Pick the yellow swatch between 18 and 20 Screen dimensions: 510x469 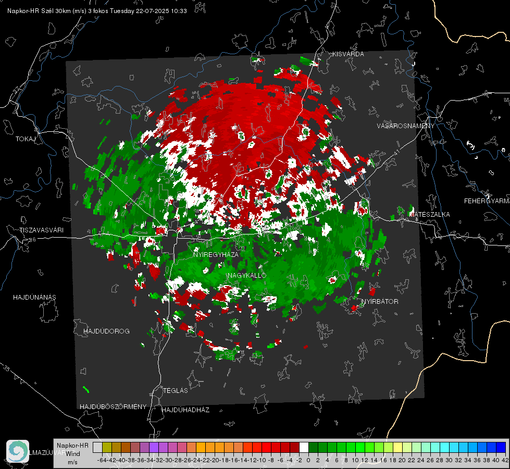398,447
